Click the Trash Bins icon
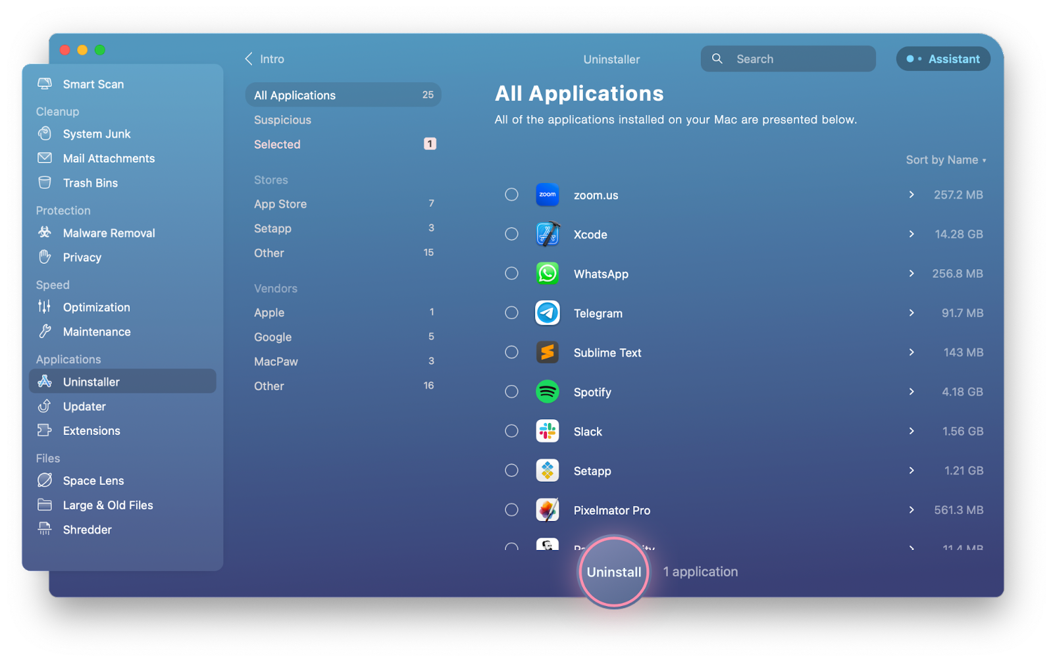This screenshot has width=1053, height=662. [x=45, y=183]
